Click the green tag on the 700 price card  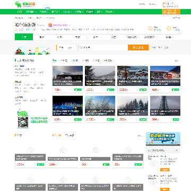(x=78, y=90)
